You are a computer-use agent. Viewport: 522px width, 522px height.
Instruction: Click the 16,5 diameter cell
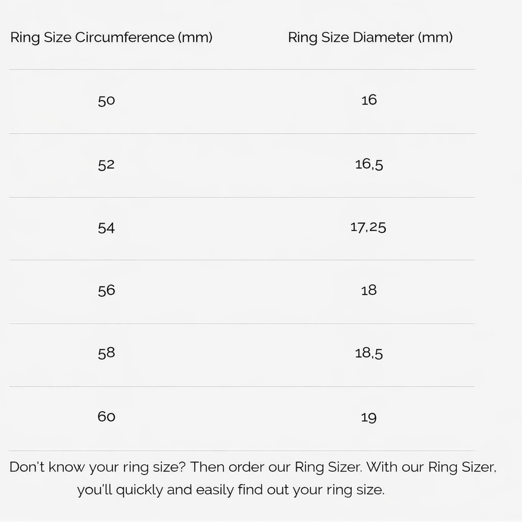(x=369, y=164)
